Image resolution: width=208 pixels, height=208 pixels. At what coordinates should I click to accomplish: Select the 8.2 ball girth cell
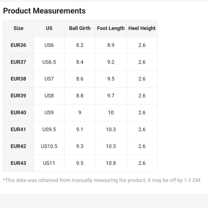pyautogui.click(x=80, y=45)
